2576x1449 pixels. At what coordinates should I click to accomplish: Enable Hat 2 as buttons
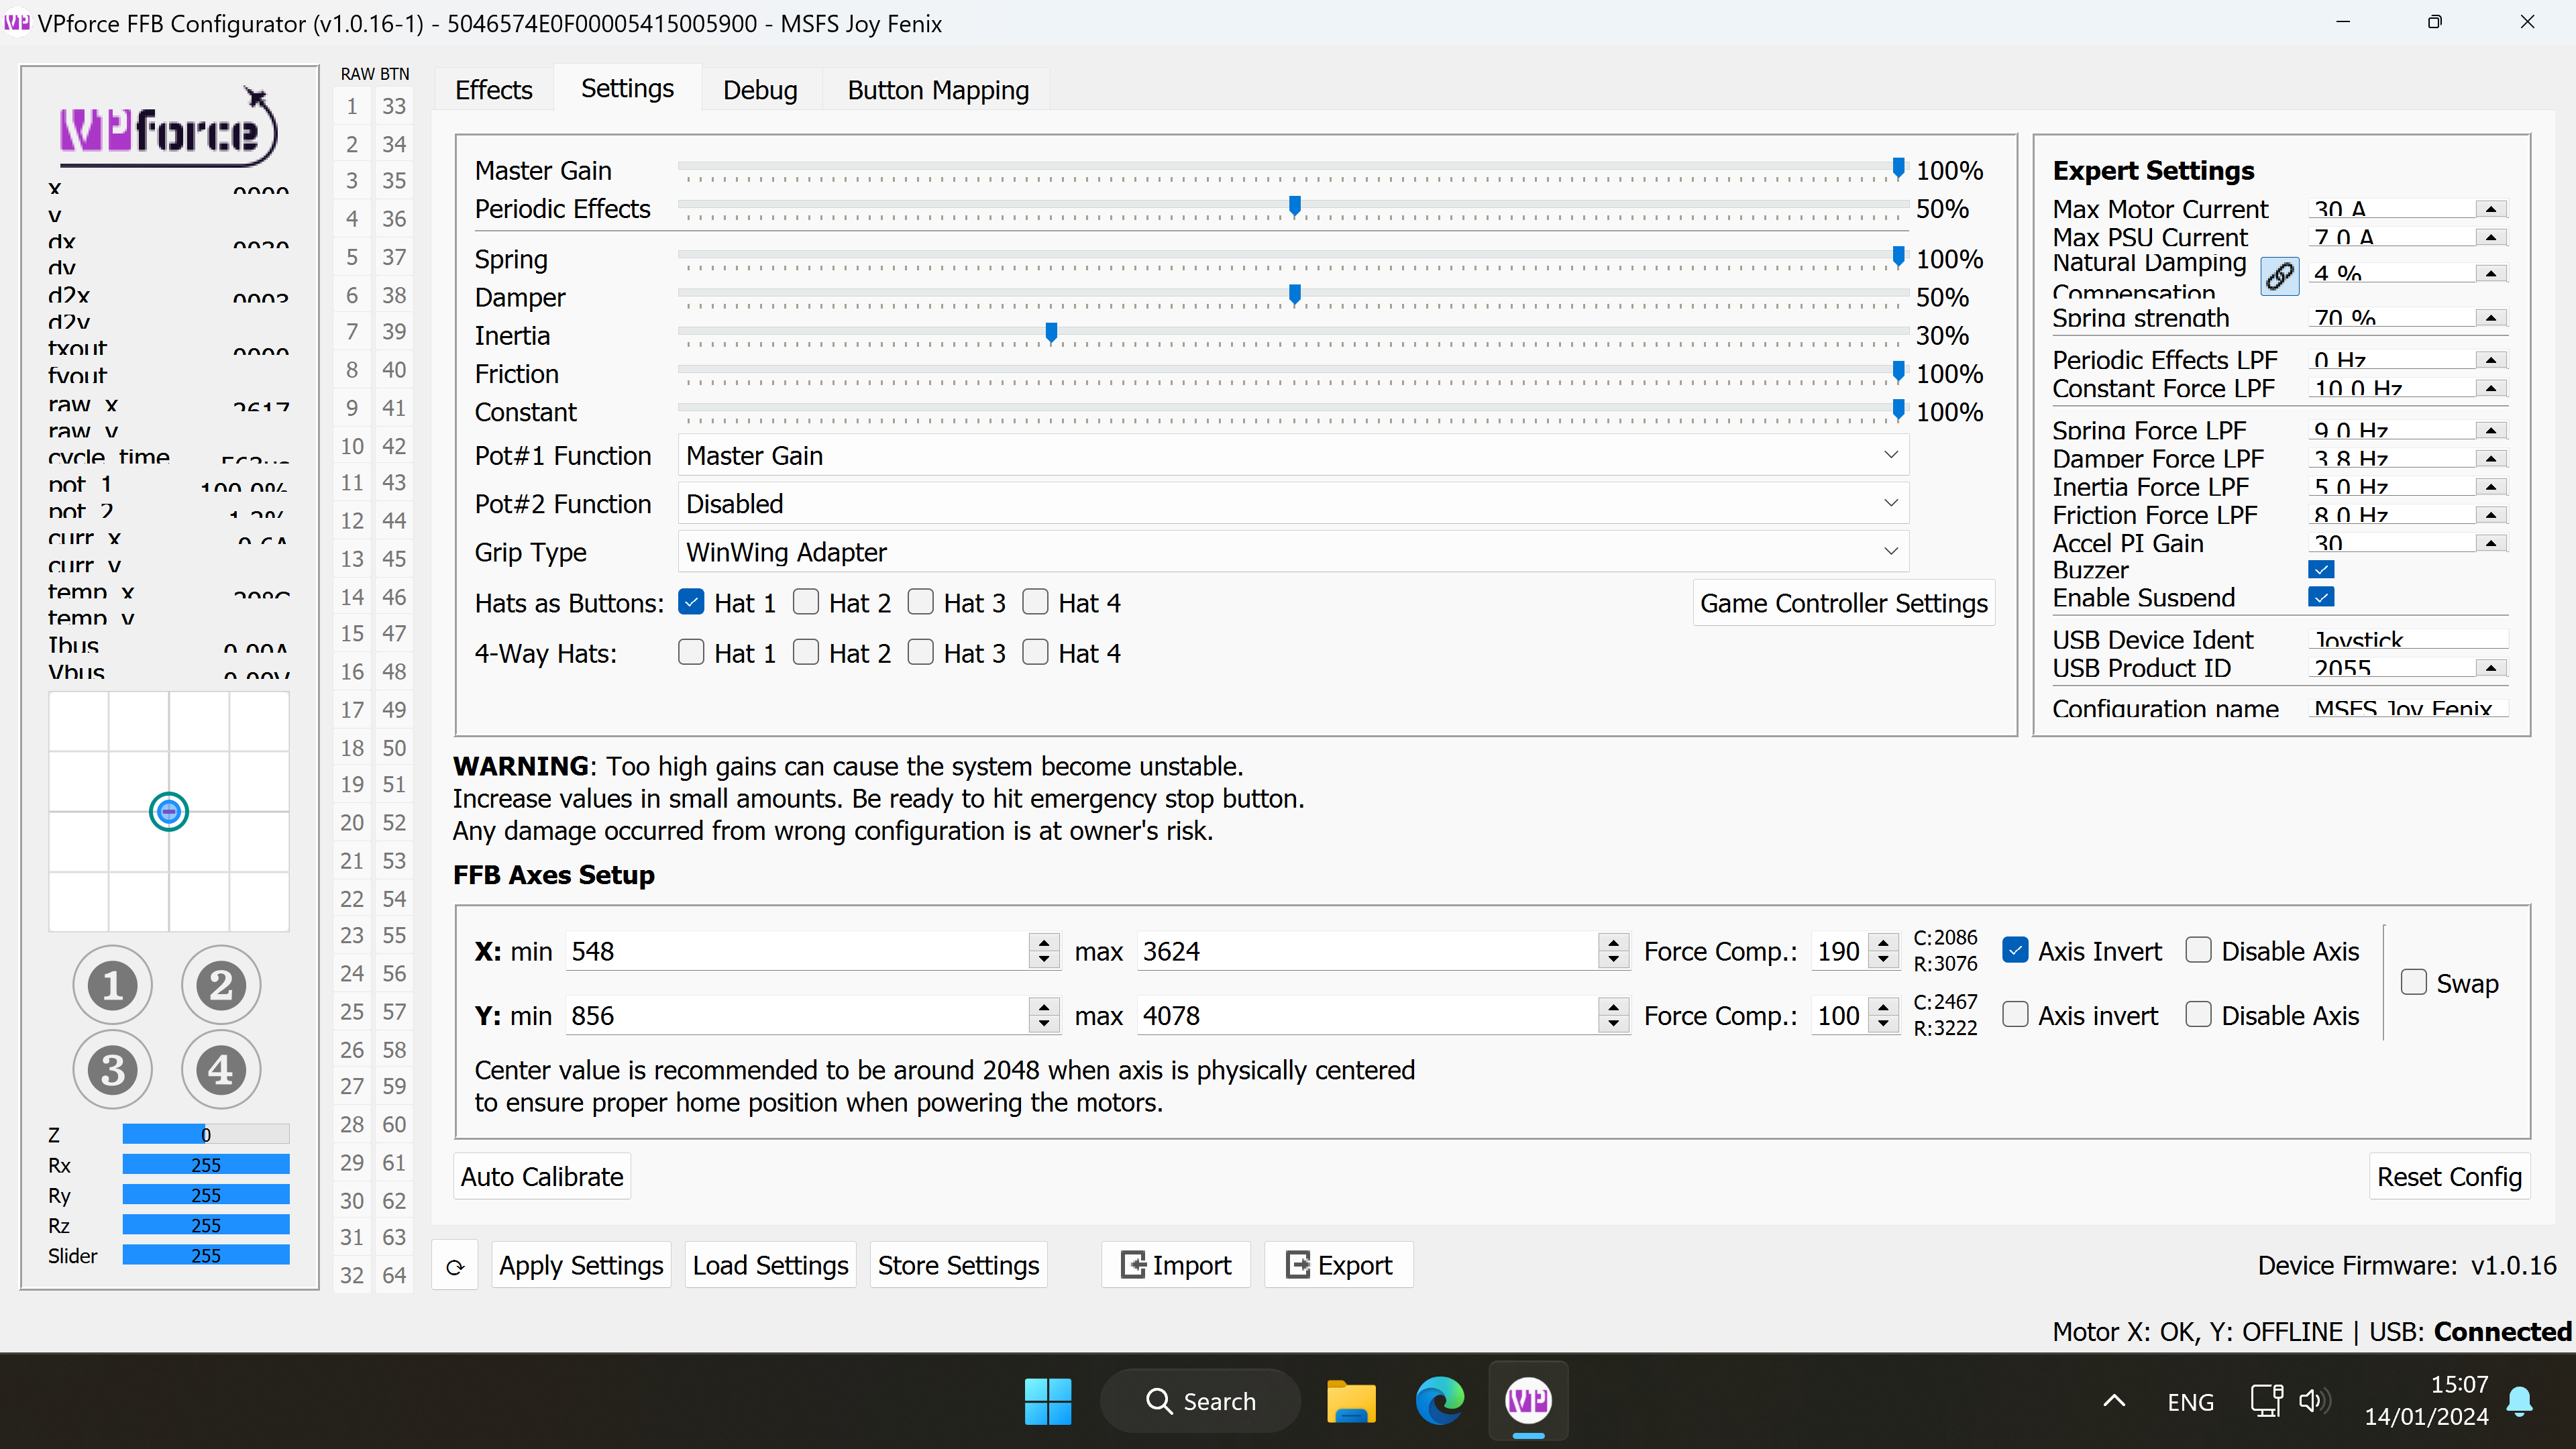[806, 602]
